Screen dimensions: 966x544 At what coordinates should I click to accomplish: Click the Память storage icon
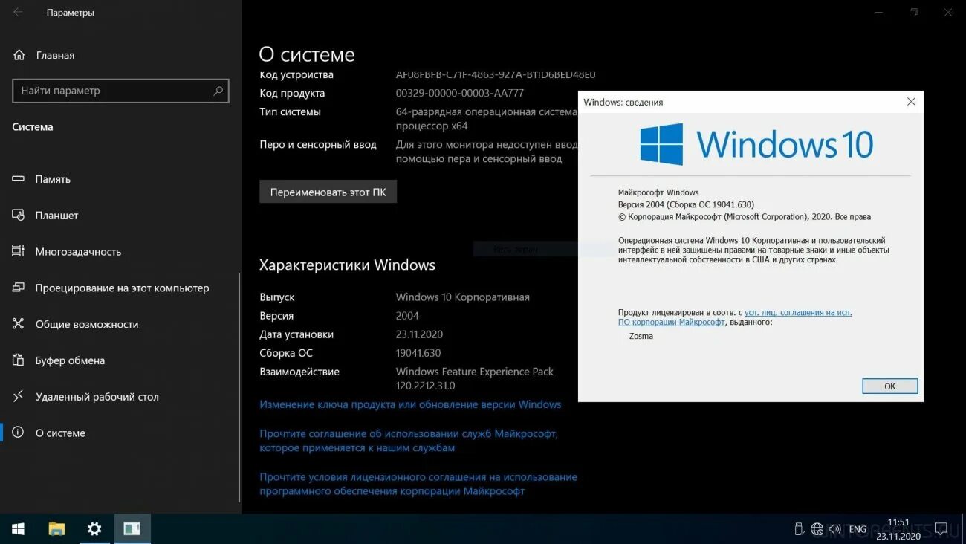tap(19, 179)
